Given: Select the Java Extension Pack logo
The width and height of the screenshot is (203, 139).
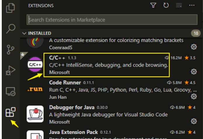Looking at the screenshot, I should point(35,135).
